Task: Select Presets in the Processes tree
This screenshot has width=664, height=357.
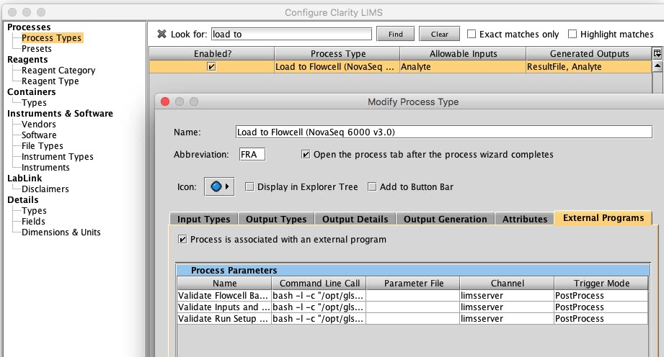Action: pyautogui.click(x=37, y=49)
